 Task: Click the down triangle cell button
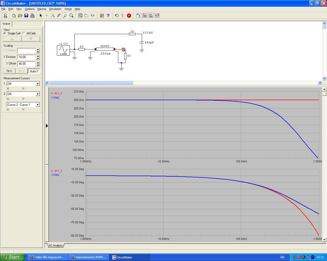[31, 39]
